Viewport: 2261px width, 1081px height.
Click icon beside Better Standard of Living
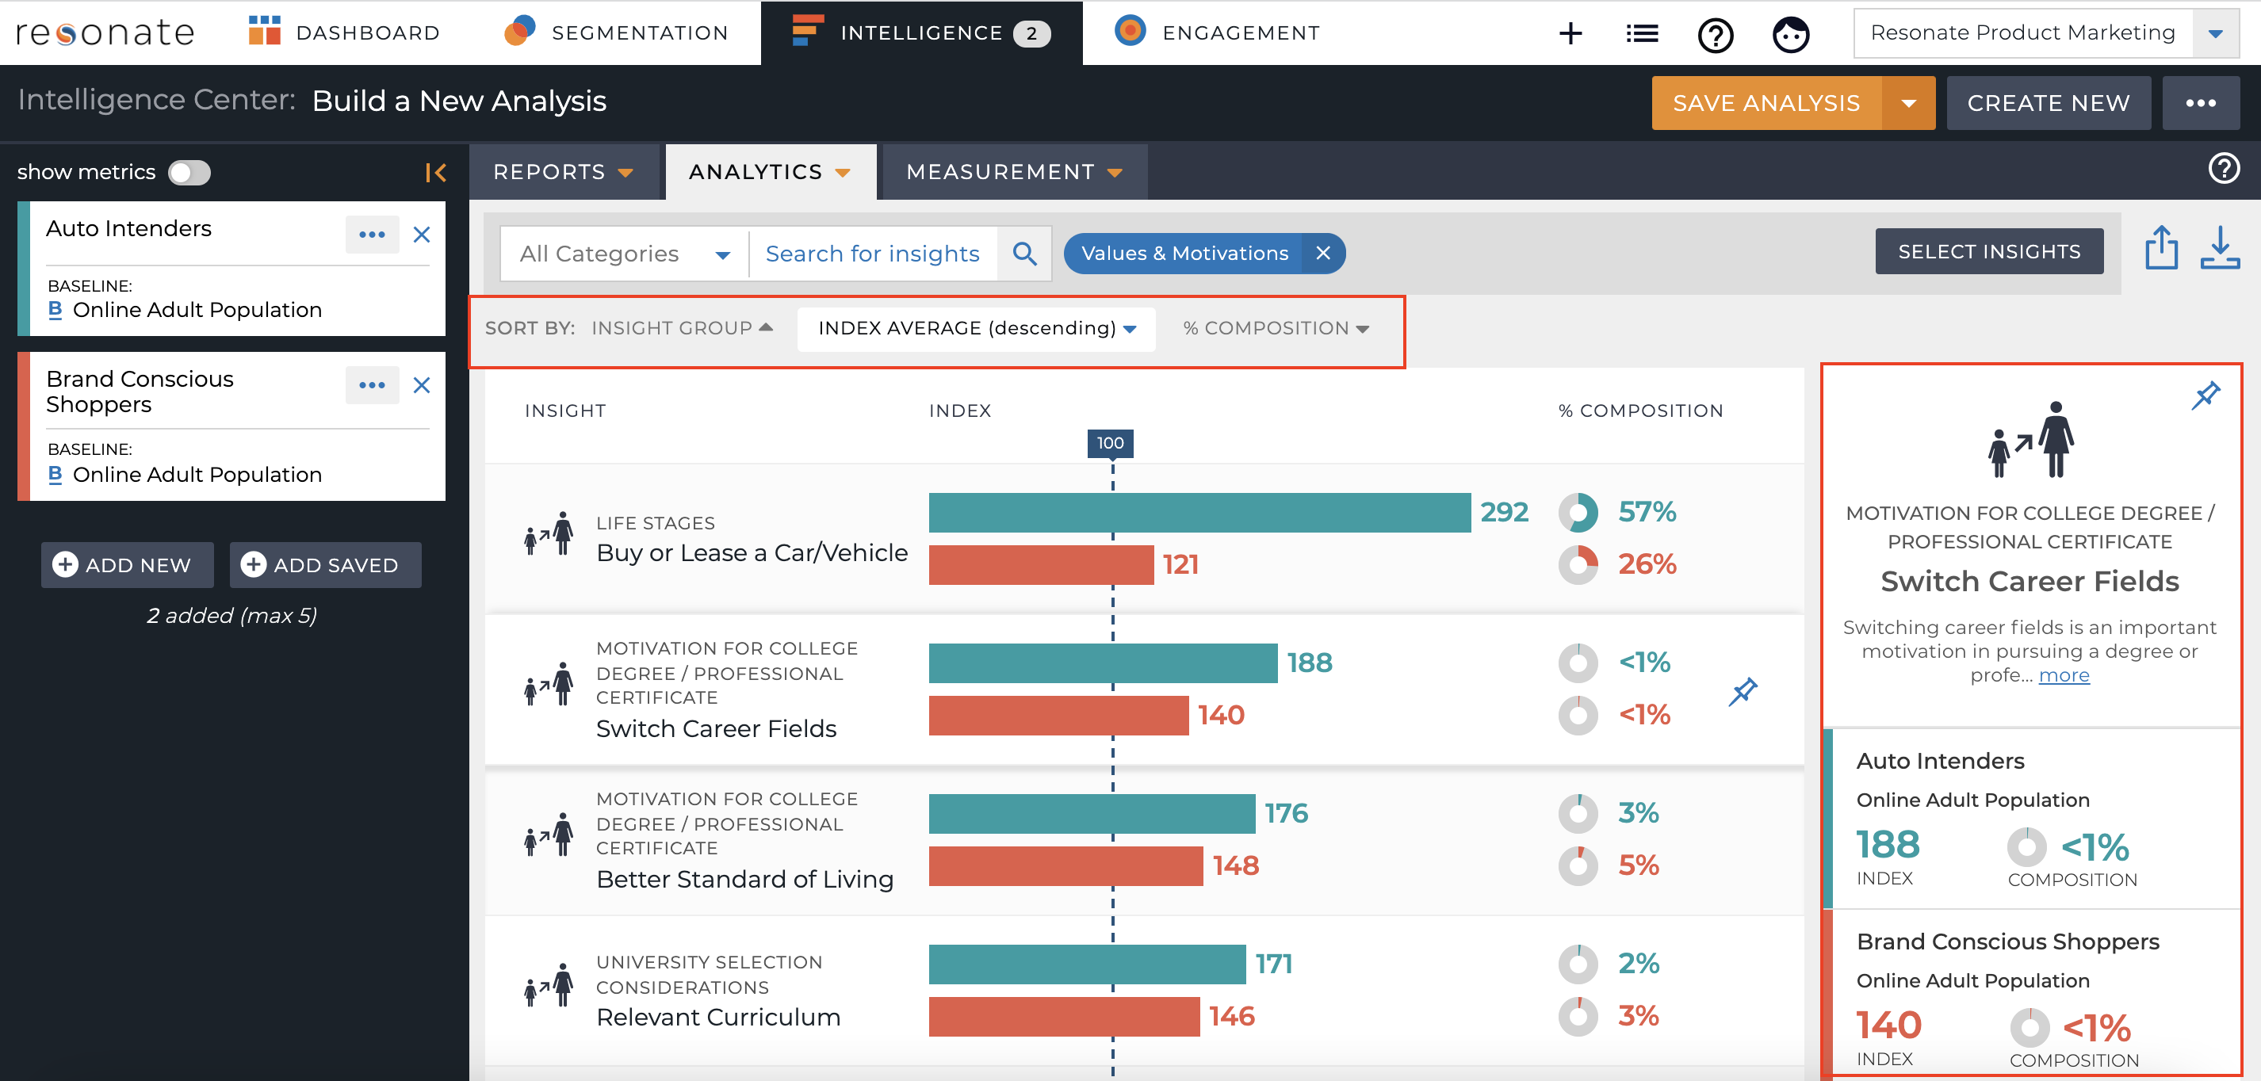(549, 835)
